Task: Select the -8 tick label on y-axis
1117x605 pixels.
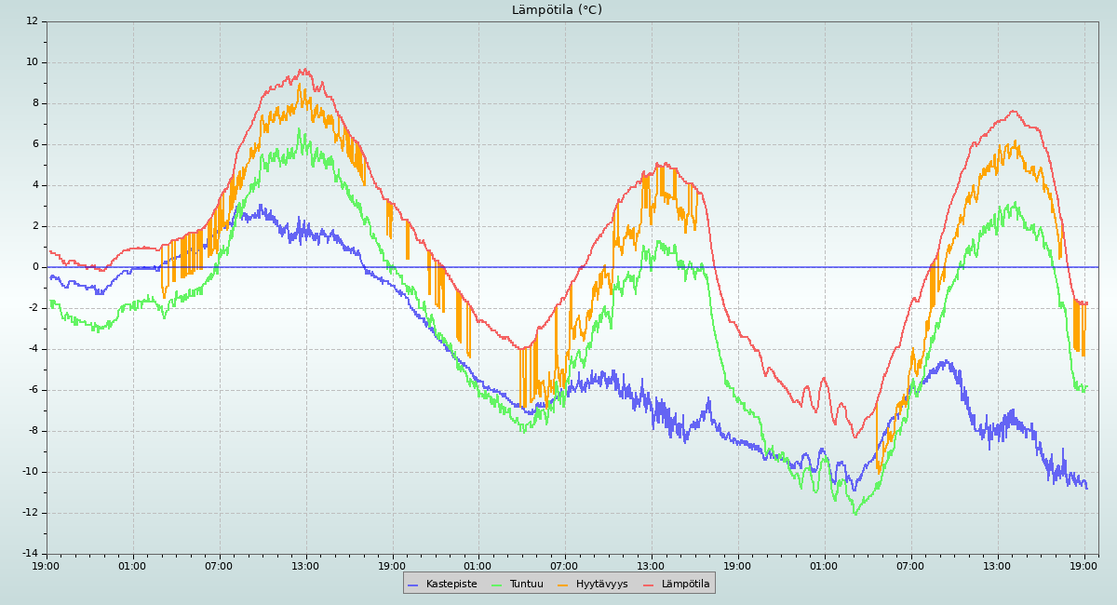Action: point(34,431)
